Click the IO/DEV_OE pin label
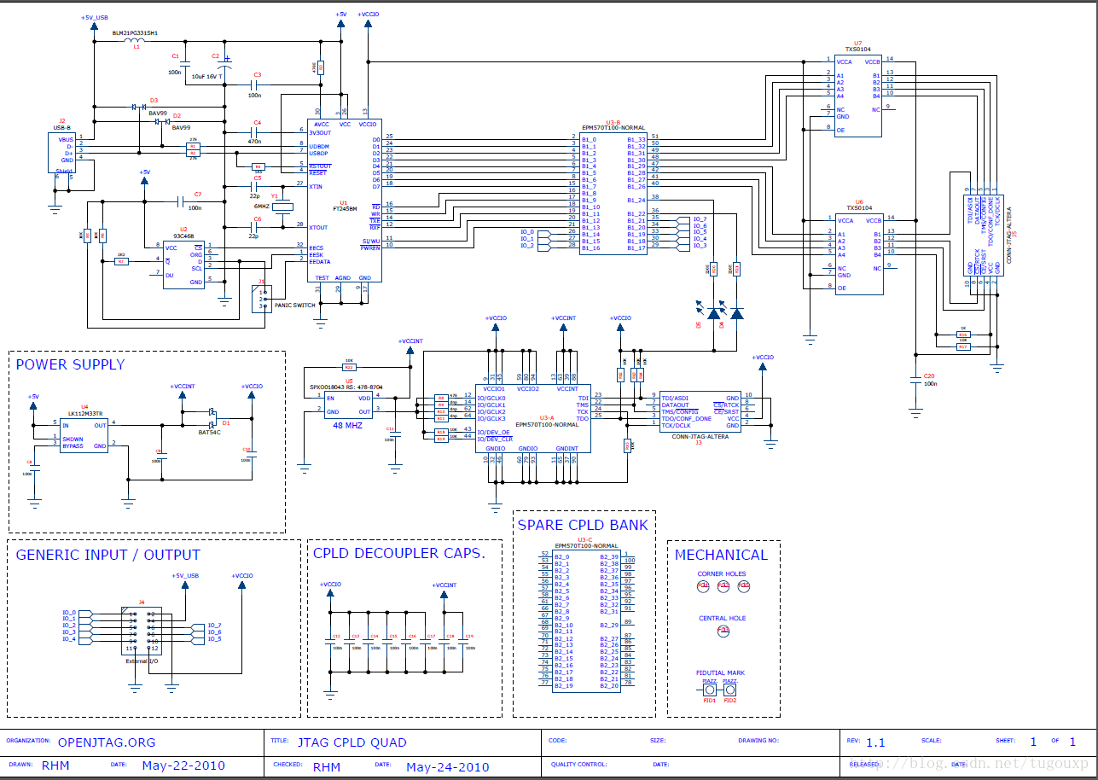The image size is (1098, 780). coord(494,431)
